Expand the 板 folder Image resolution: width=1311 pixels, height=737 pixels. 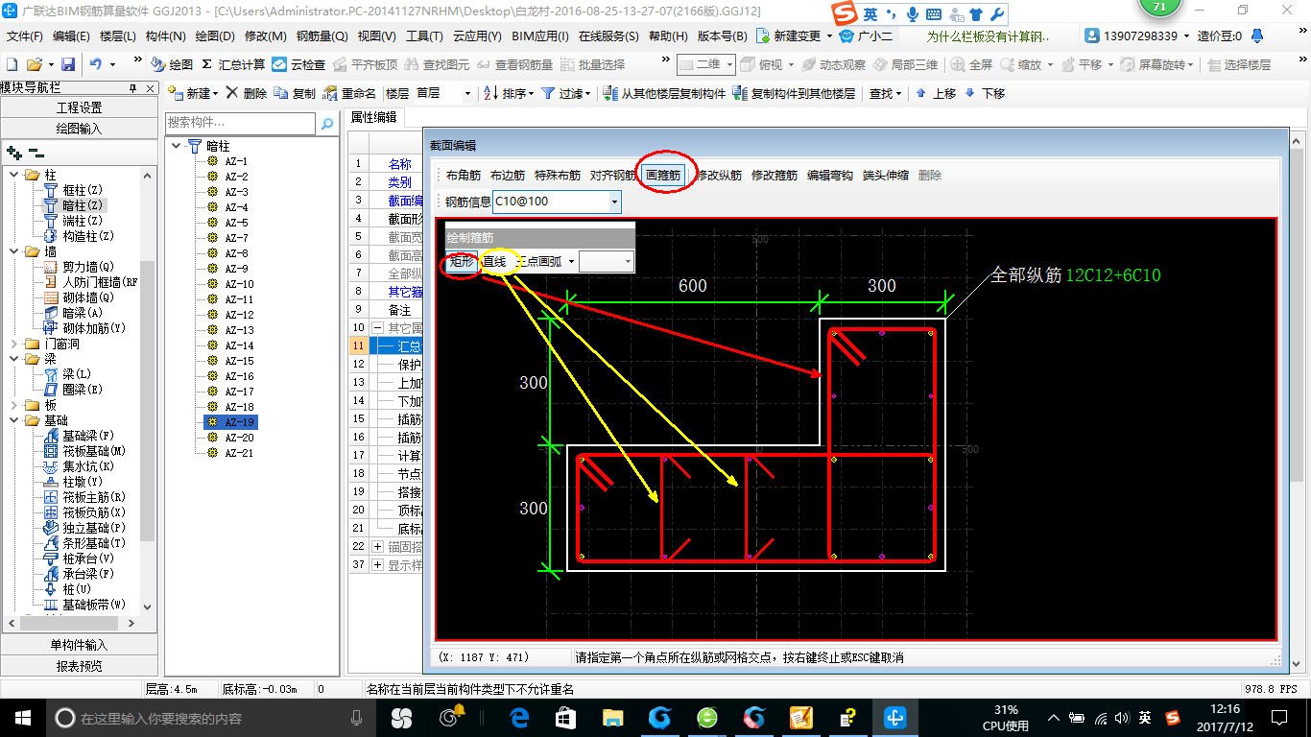[13, 405]
